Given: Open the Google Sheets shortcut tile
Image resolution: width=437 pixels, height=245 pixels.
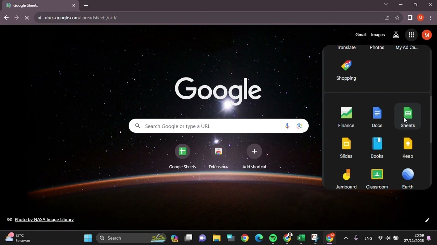Looking at the screenshot, I should pos(183,157).
